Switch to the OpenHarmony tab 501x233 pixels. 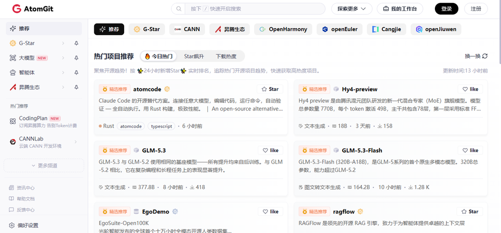283,29
